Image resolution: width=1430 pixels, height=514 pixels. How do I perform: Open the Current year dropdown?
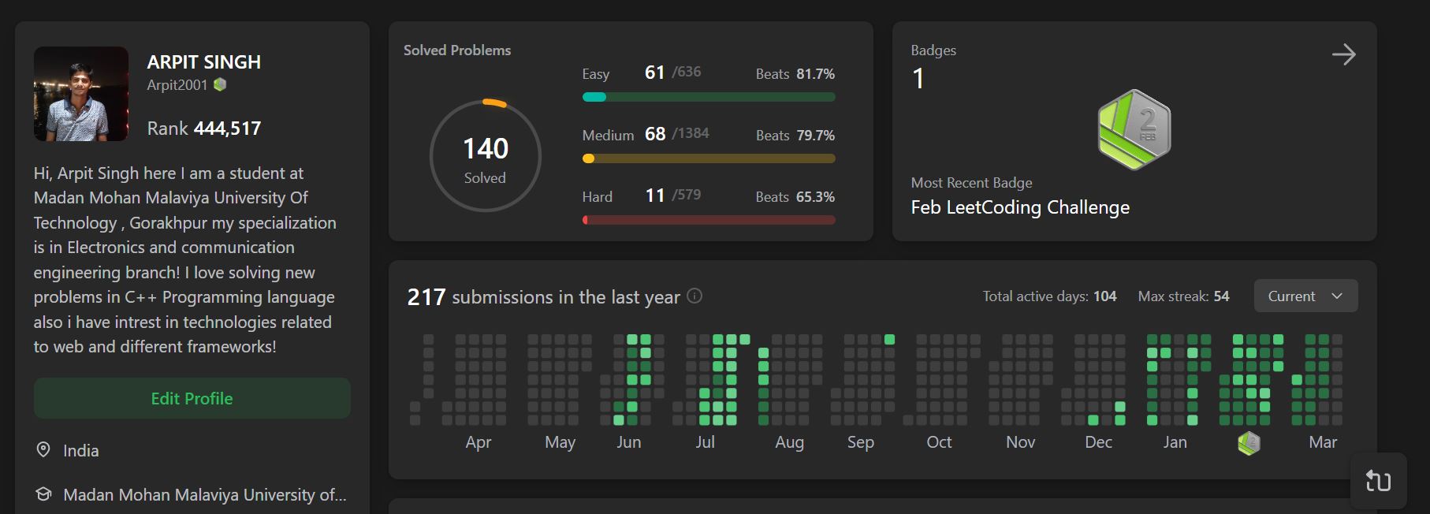(x=1305, y=296)
